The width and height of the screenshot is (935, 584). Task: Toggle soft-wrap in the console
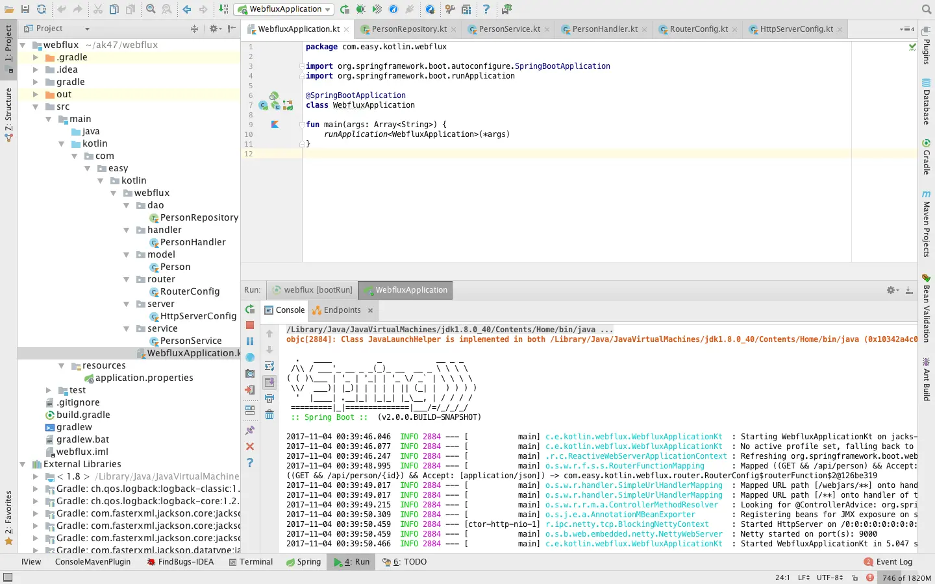(x=269, y=366)
